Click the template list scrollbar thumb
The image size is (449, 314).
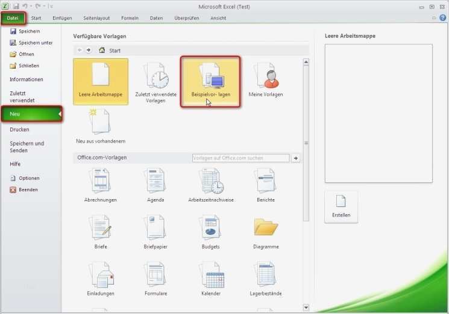coord(306,143)
